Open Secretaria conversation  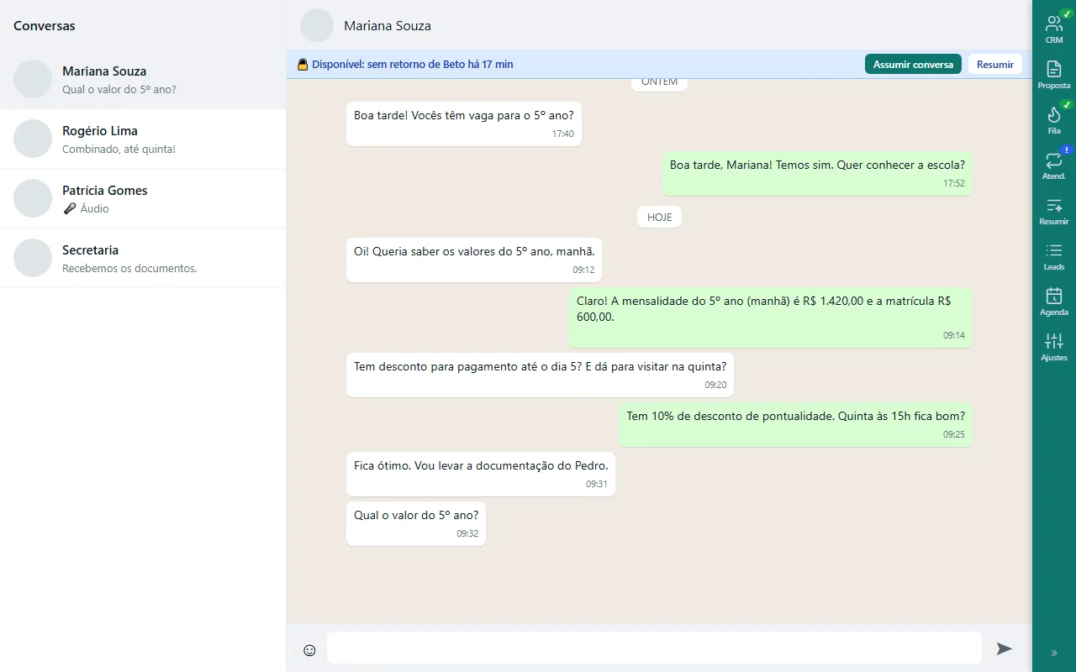(143, 258)
